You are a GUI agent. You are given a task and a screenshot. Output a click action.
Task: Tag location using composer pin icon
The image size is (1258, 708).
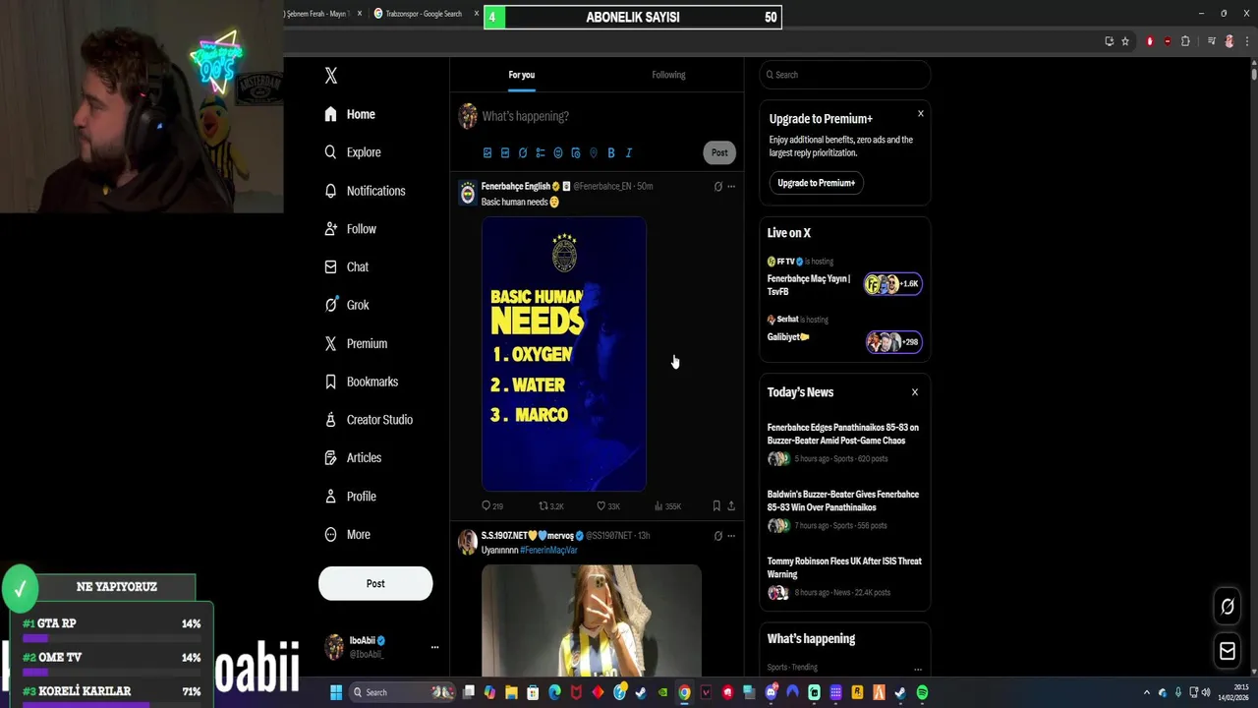(x=594, y=153)
